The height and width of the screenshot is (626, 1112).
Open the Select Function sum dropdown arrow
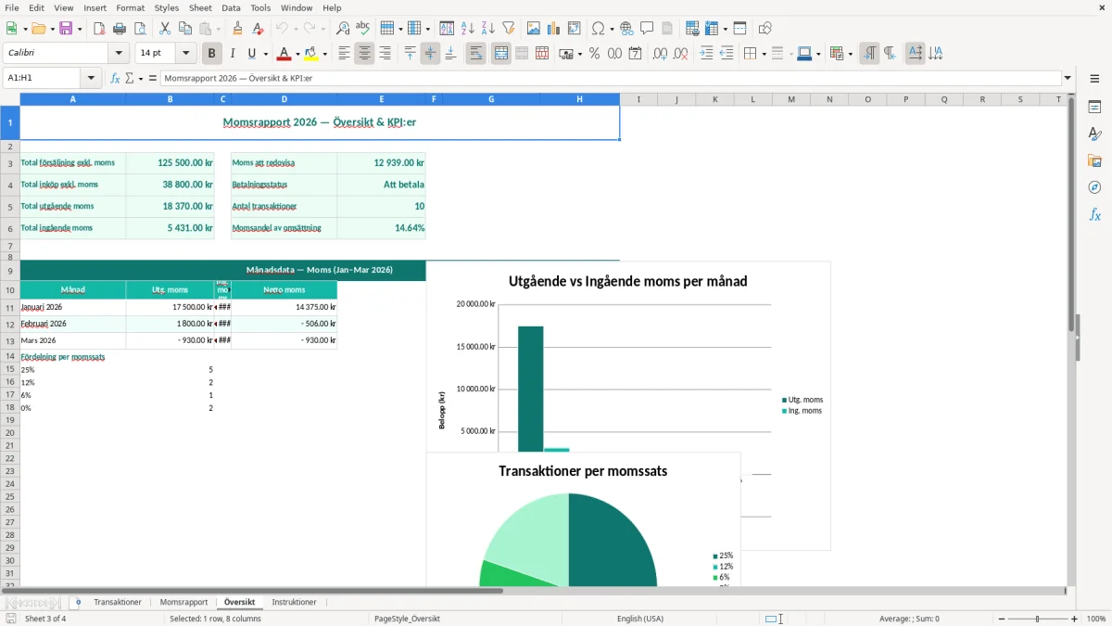[141, 79]
